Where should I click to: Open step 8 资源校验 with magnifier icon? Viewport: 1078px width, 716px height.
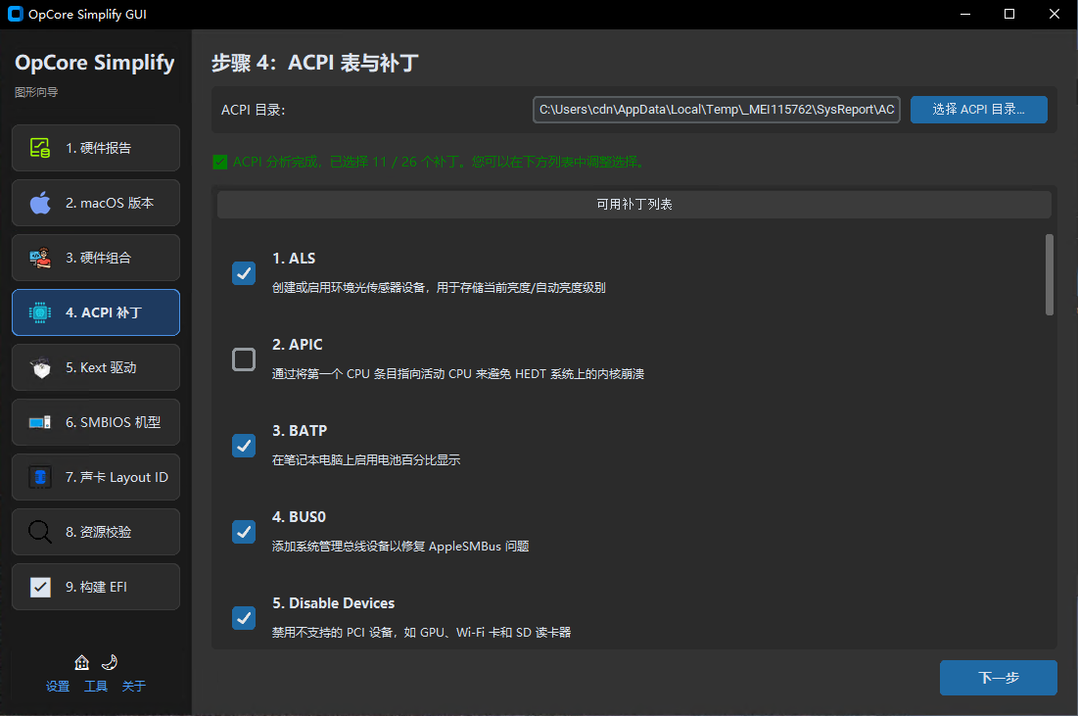coord(96,532)
